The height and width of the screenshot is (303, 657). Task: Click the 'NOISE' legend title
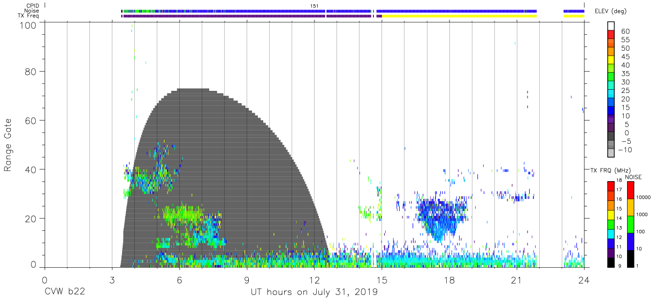click(633, 177)
